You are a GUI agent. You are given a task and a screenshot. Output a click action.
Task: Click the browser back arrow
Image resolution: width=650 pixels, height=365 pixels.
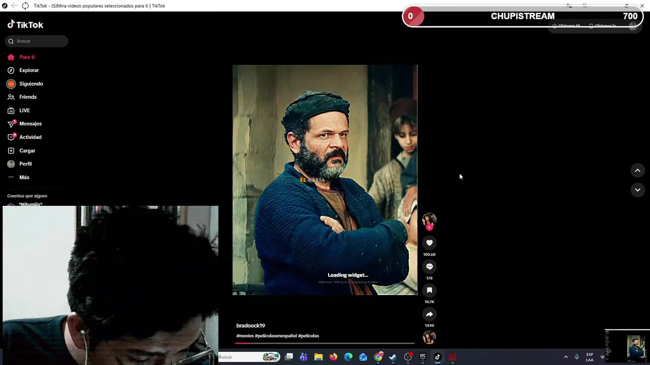coord(14,6)
